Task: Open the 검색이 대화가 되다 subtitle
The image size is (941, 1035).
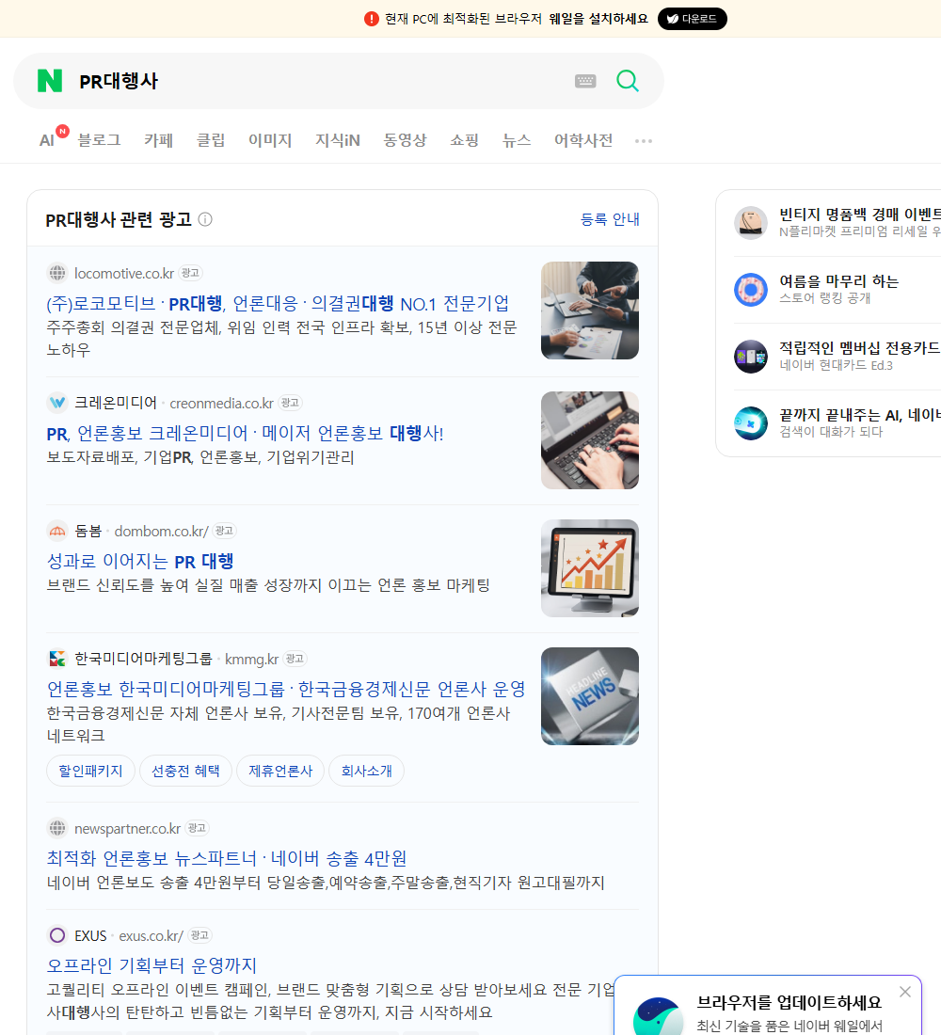Action: (831, 432)
